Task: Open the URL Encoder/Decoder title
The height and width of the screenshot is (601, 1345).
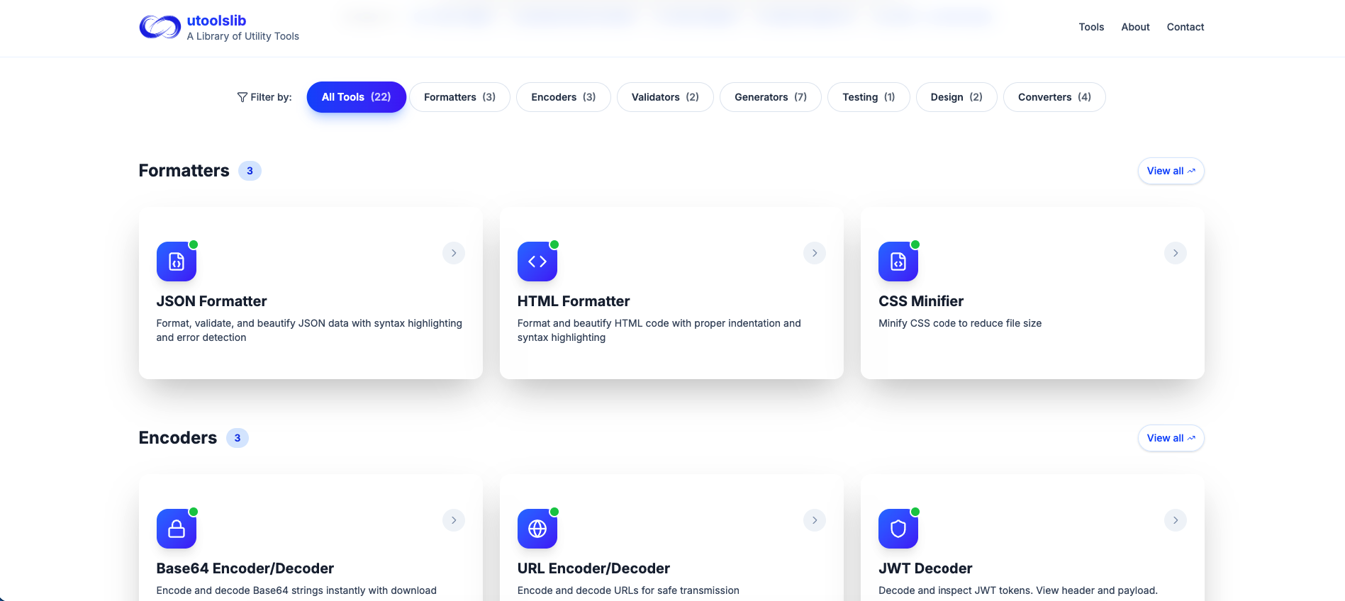Action: click(x=593, y=568)
